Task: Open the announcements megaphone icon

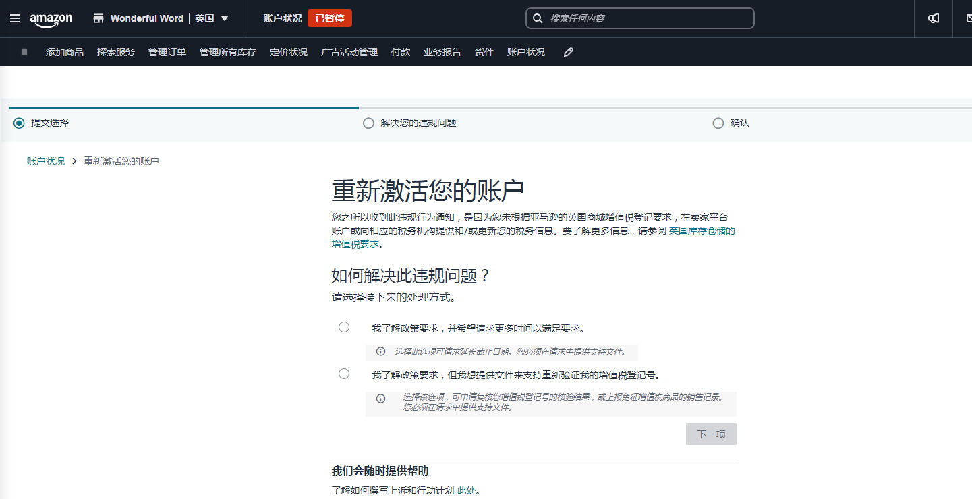Action: 934,18
